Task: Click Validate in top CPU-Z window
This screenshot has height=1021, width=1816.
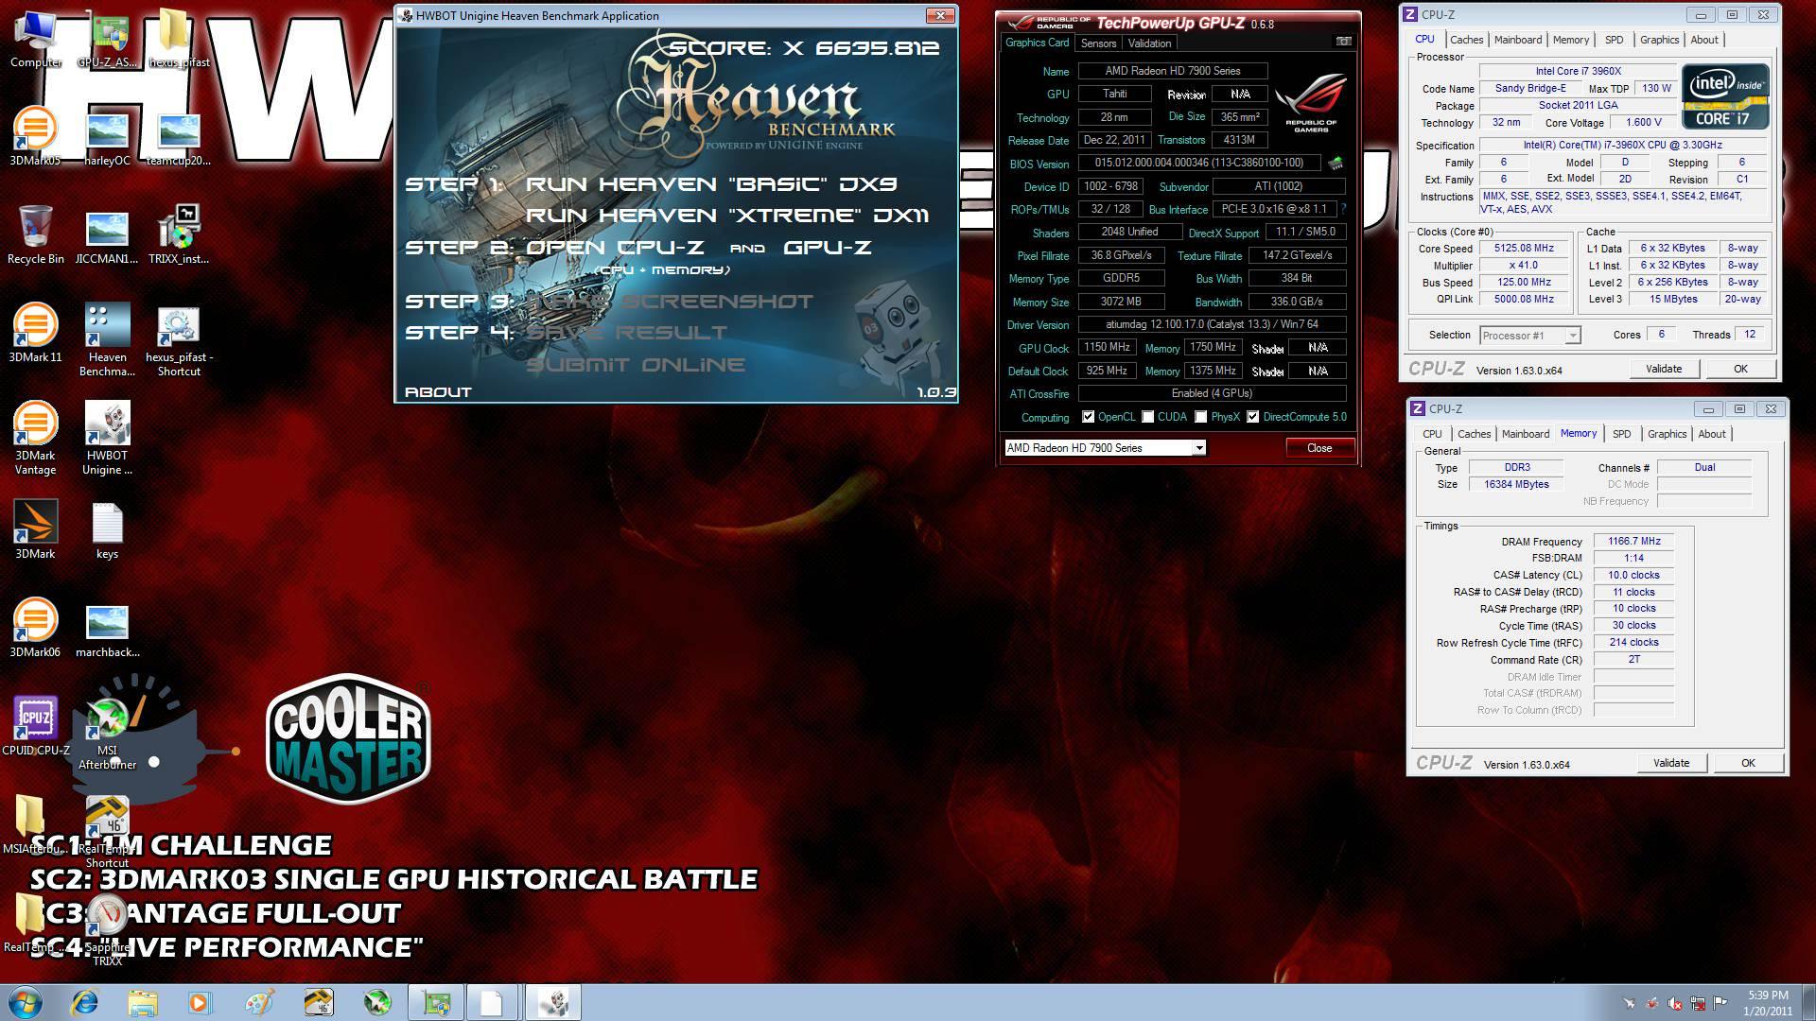Action: pyautogui.click(x=1664, y=369)
